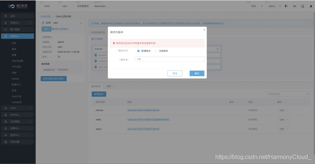Collapse 应用中心 in the sidebar
Image resolution: width=315 pixels, height=164 pixels.
coord(18,36)
